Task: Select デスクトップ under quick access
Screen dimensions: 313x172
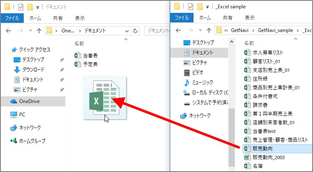Action: [x=33, y=59]
